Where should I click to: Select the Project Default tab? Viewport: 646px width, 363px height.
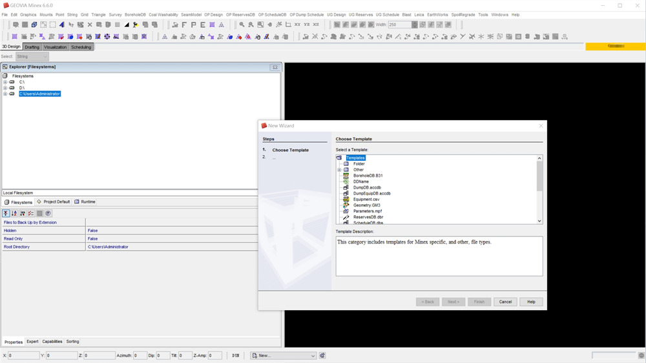[54, 202]
